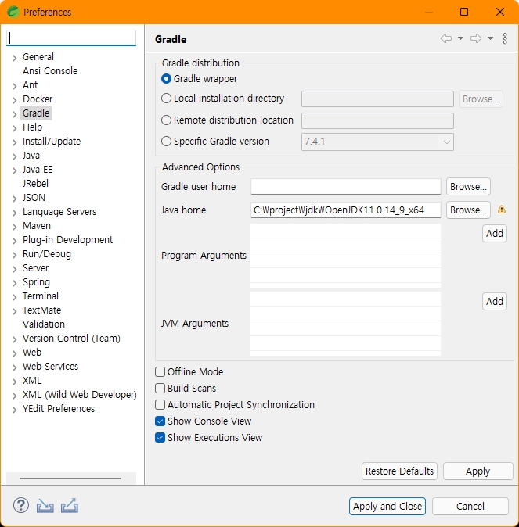519x527 pixels.
Task: Click the Java home warning icon
Action: (x=502, y=210)
